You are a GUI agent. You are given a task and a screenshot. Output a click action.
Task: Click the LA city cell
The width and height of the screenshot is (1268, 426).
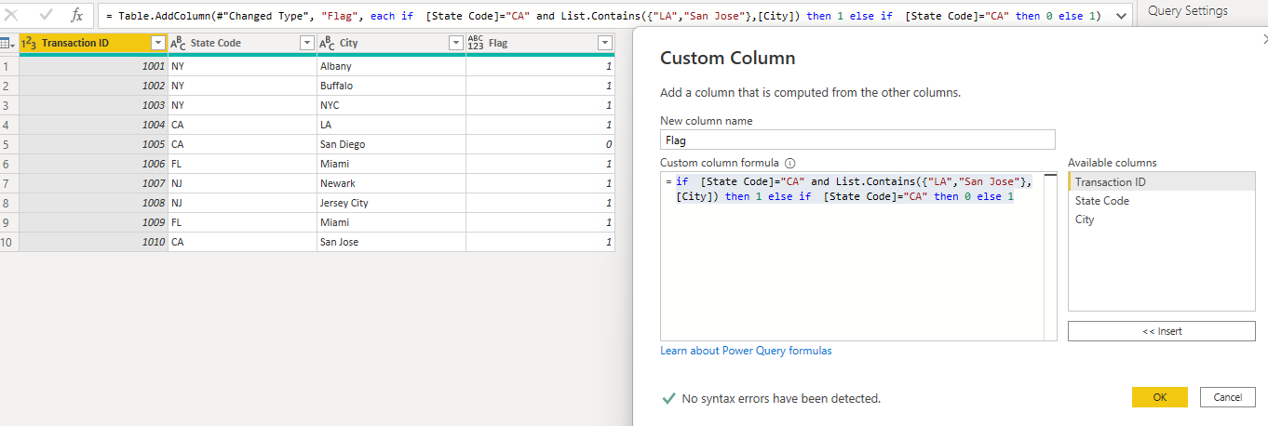(x=391, y=125)
